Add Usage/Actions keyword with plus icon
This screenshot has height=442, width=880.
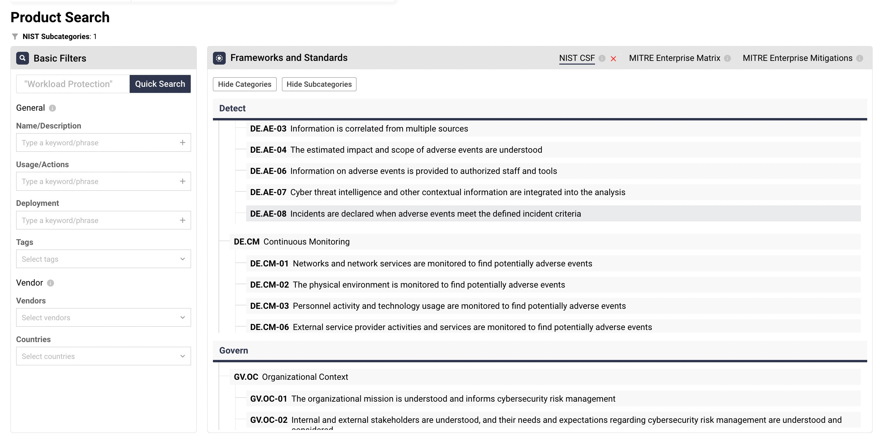[183, 181]
